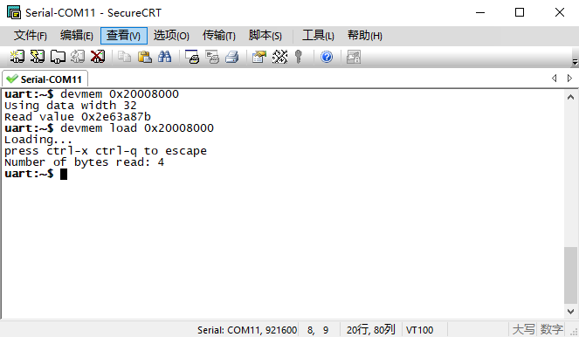Click the blue Help question mark icon
The image size is (579, 337).
click(x=327, y=57)
